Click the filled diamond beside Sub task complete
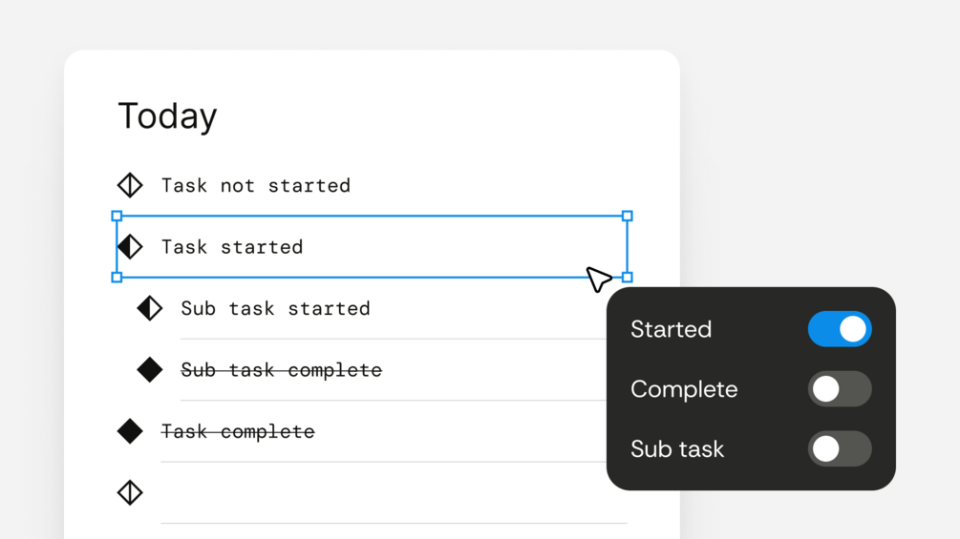This screenshot has width=960, height=539. [150, 370]
